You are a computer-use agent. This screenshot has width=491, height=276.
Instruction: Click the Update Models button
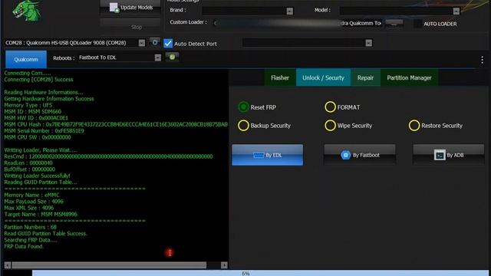click(x=130, y=7)
